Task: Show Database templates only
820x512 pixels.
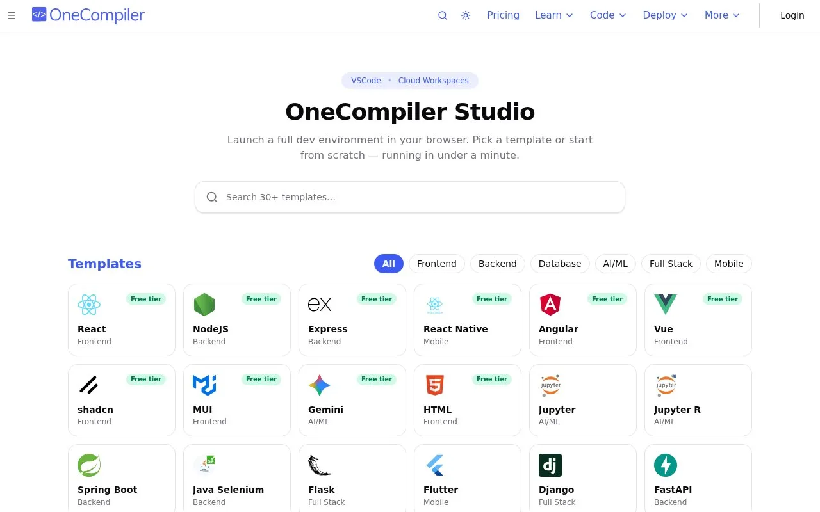Action: [560, 264]
